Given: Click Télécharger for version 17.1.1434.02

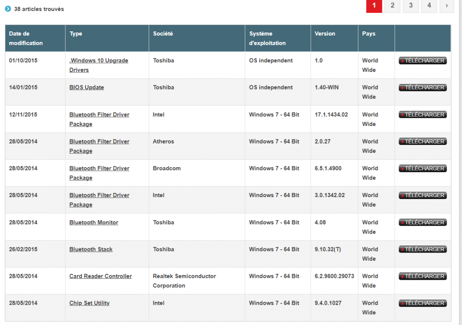Looking at the screenshot, I should pyautogui.click(x=423, y=114).
